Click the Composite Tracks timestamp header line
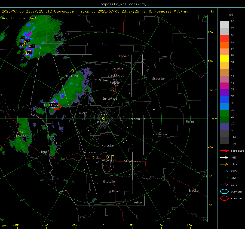245x229 pixels. click(x=95, y=11)
